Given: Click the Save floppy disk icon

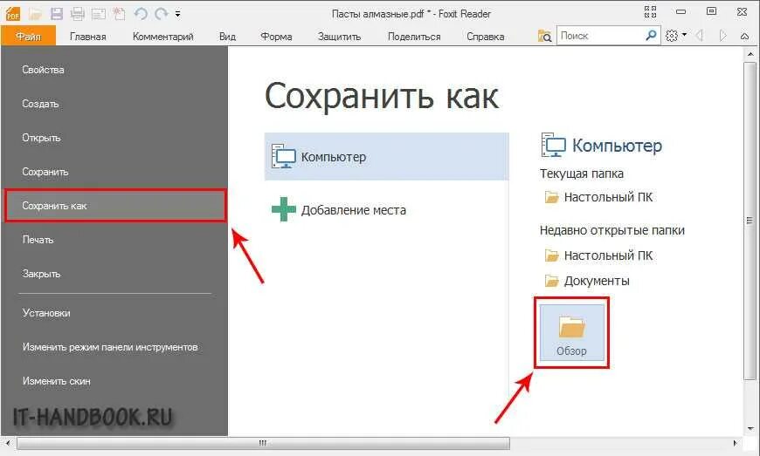Looking at the screenshot, I should (57, 14).
